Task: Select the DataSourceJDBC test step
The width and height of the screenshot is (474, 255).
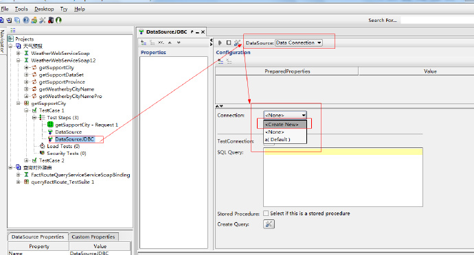Action: click(74, 139)
